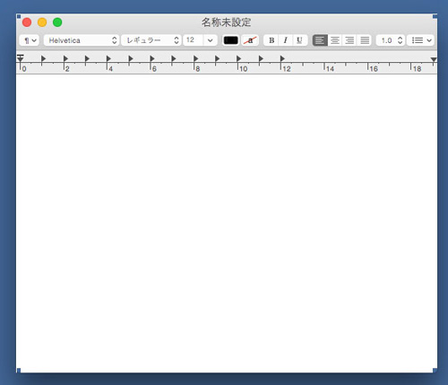This screenshot has height=385, width=448.
Task: Center align the text
Action: pyautogui.click(x=335, y=40)
